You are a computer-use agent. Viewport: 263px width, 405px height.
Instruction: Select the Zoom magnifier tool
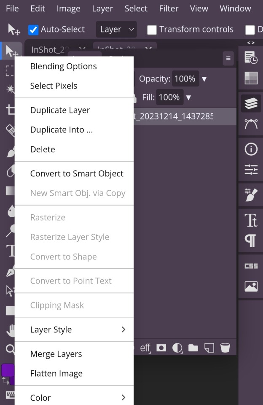pos(10,349)
